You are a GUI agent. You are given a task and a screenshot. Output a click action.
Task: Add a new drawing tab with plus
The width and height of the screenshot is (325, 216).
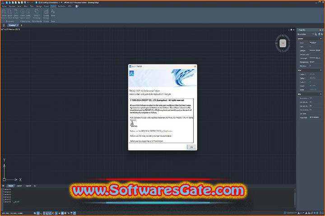point(21,25)
